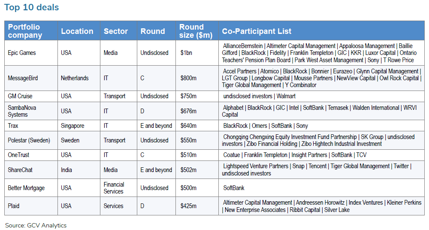
Task: Select the 'Portfolio company' column header
Action: click(24, 31)
